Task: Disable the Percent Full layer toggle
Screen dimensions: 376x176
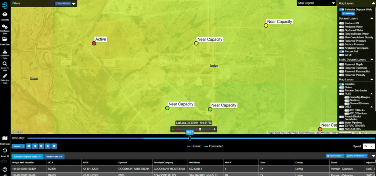Action: click(x=341, y=52)
